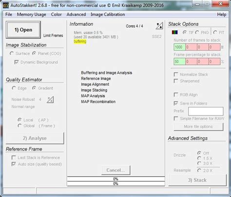The height and width of the screenshot is (197, 231).
Task: Click the 3) Stack button
Action: pyautogui.click(x=197, y=180)
